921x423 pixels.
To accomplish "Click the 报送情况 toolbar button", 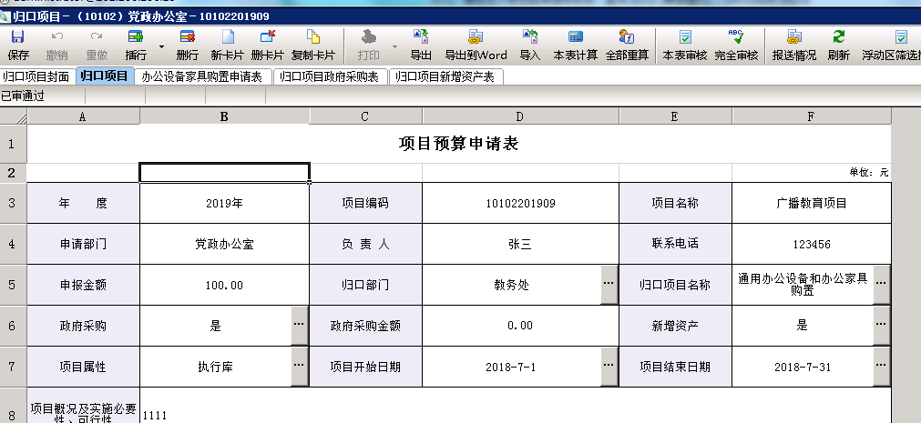I will click(x=793, y=45).
